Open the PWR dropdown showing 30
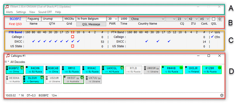235x104 pixels. click(112, 19)
